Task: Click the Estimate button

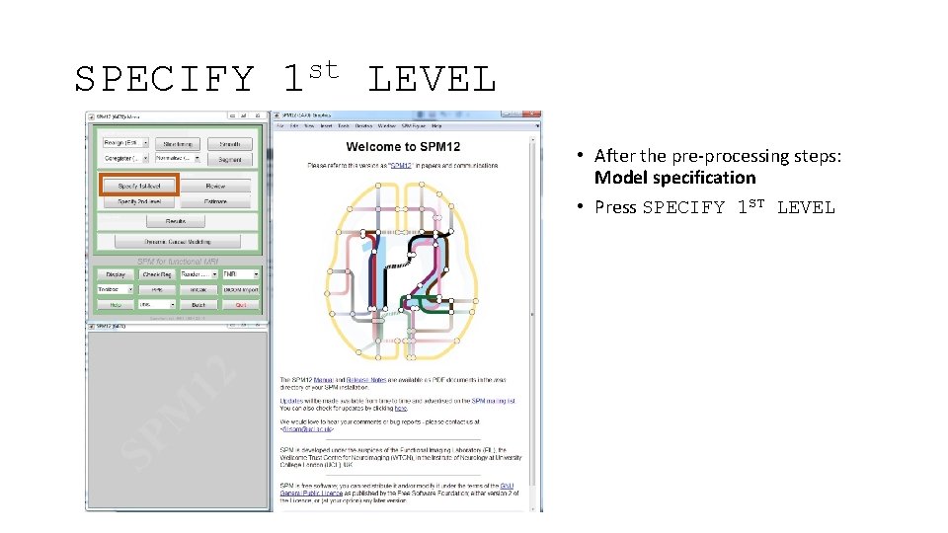Action: click(215, 201)
